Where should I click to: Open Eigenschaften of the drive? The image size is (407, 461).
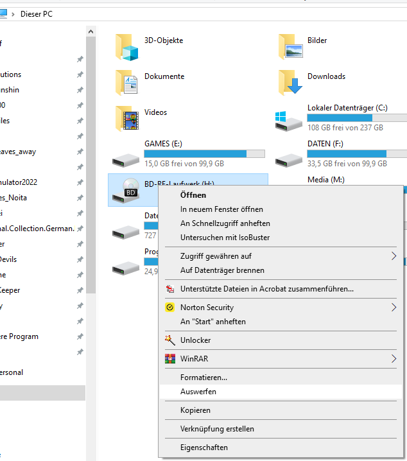click(x=281, y=447)
